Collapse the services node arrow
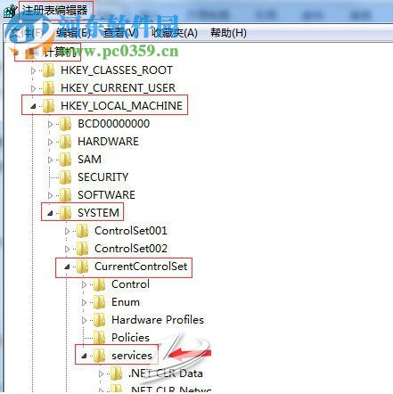The height and width of the screenshot is (394, 393). pyautogui.click(x=84, y=356)
